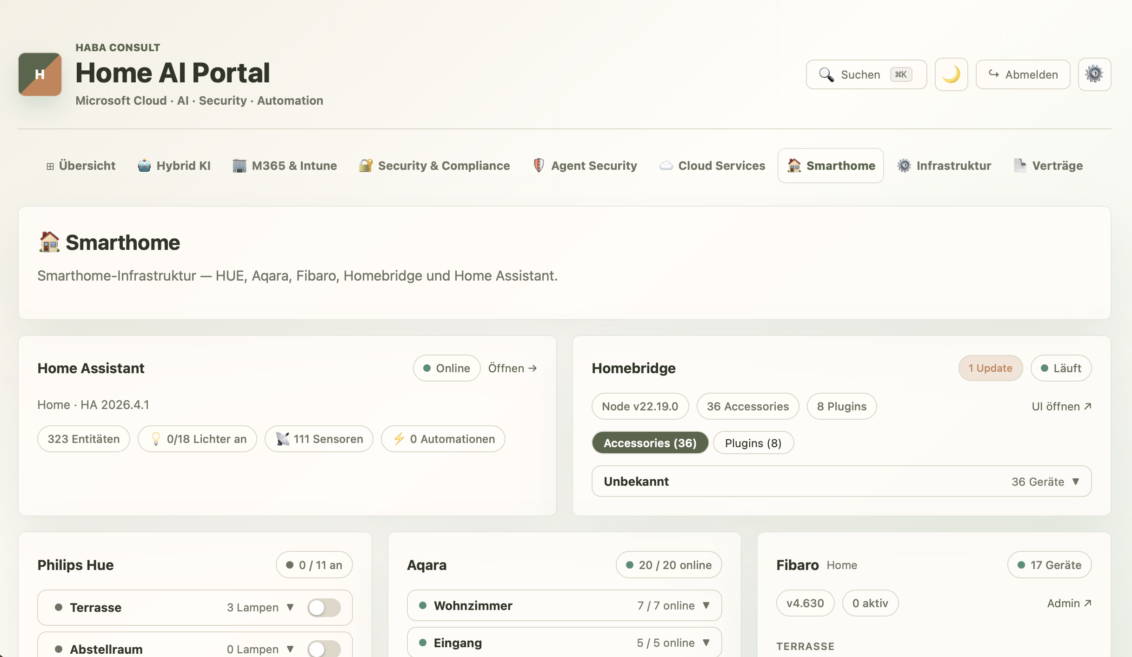The image size is (1132, 657).
Task: Click the Aqara 20 / 20 online badge
Action: (x=669, y=565)
